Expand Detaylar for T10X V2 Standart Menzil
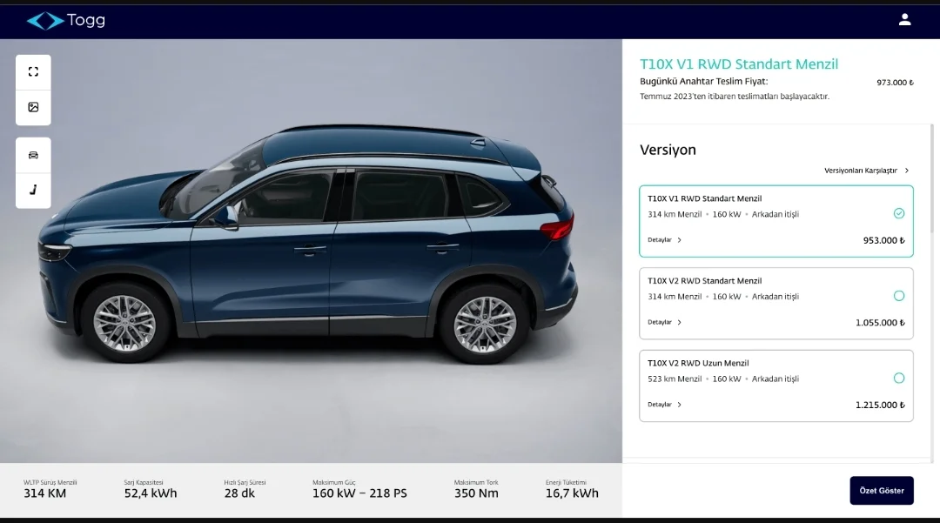Screen dimensions: 940x523 coord(664,322)
